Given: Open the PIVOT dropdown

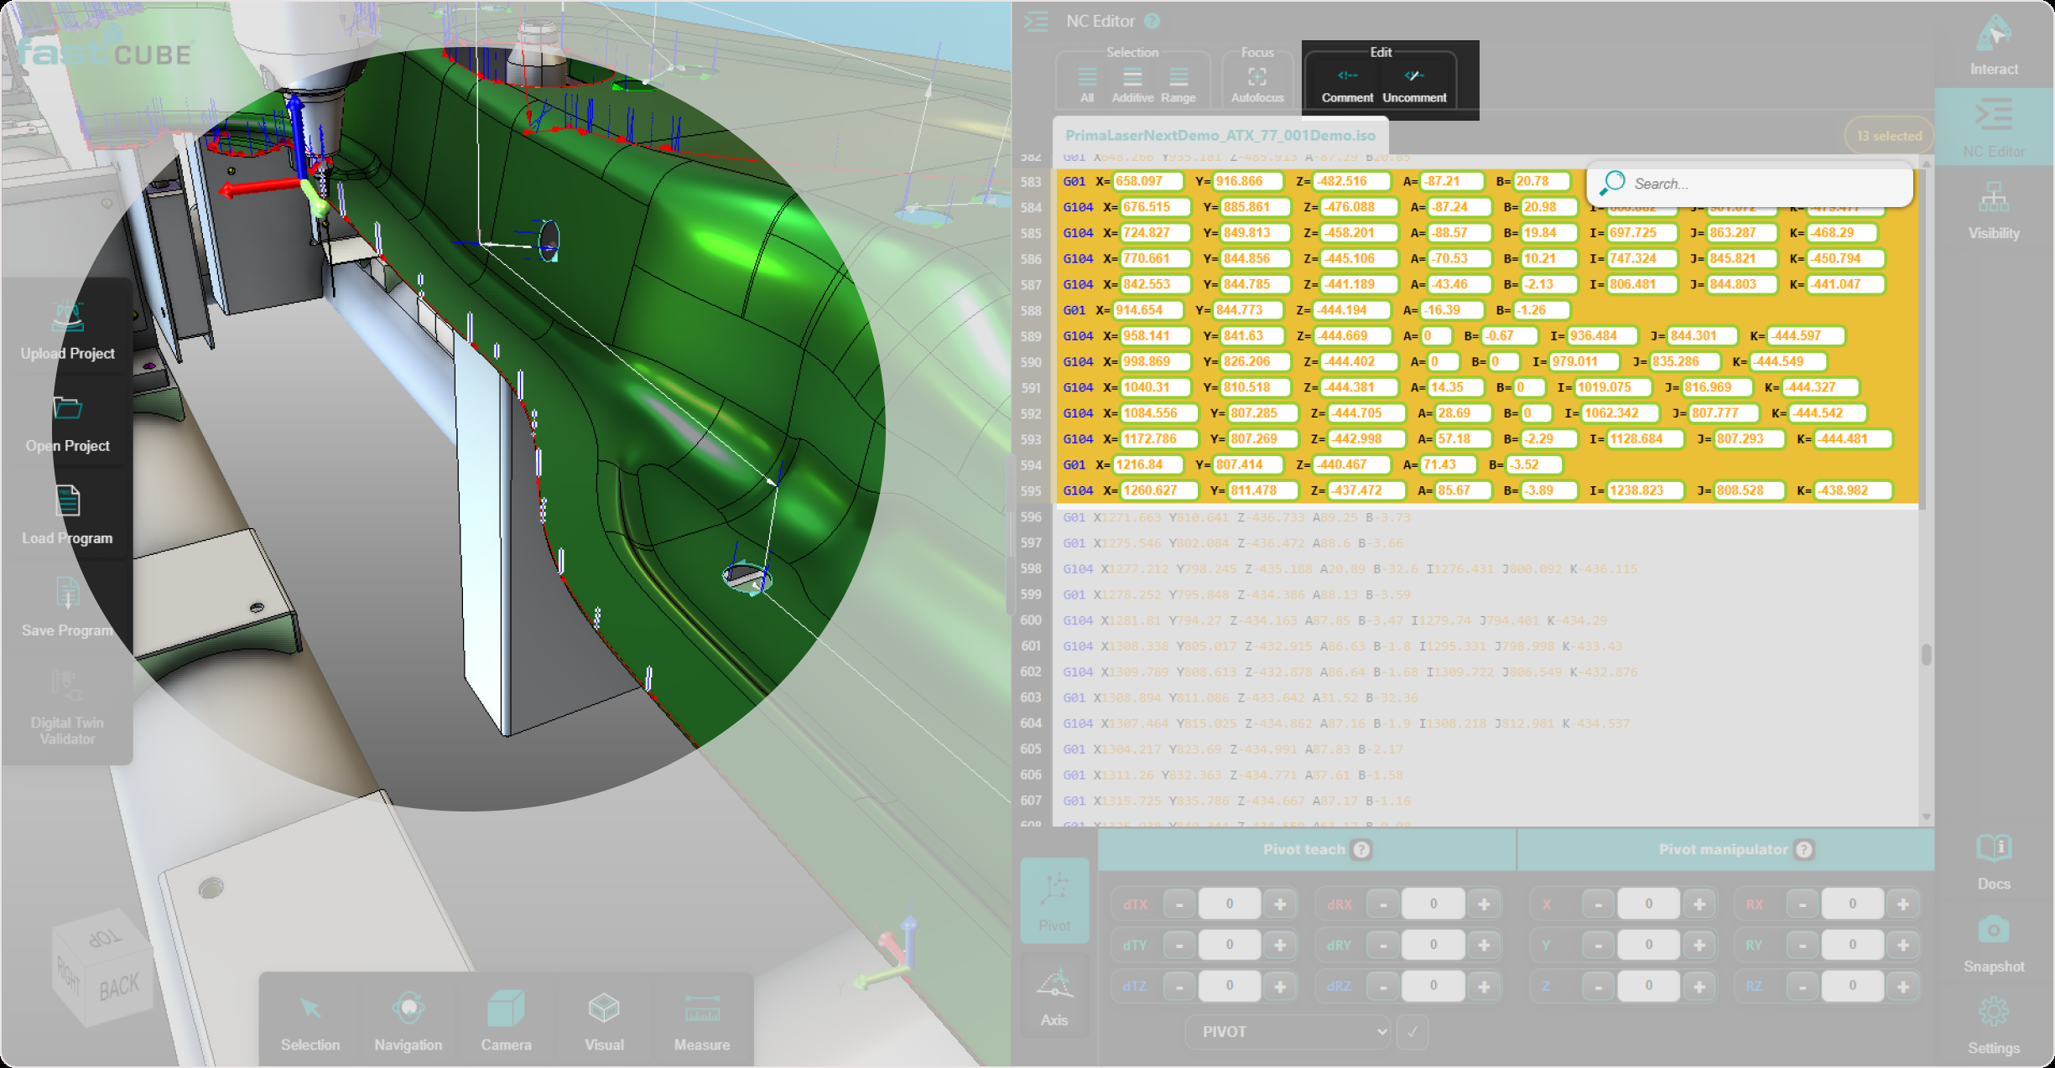Looking at the screenshot, I should coord(1288,1032).
